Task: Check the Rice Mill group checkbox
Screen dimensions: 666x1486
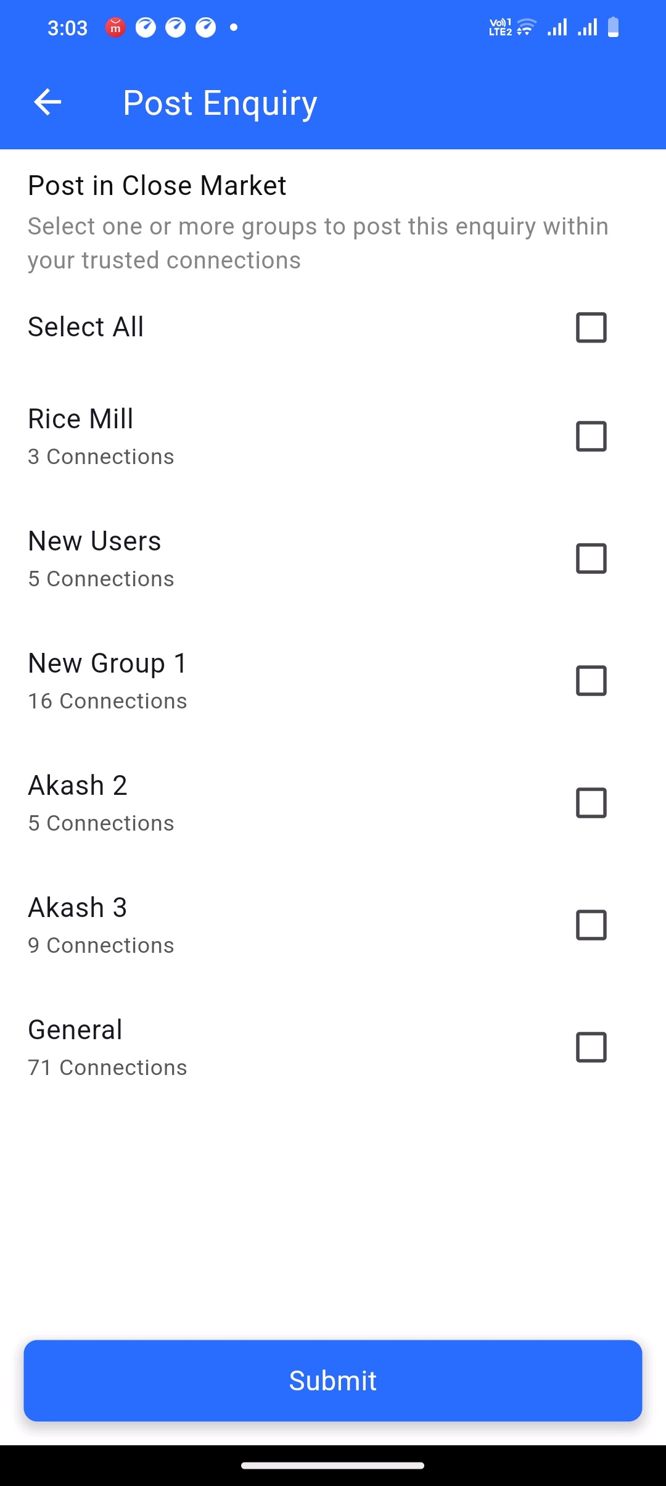Action: pyautogui.click(x=591, y=436)
